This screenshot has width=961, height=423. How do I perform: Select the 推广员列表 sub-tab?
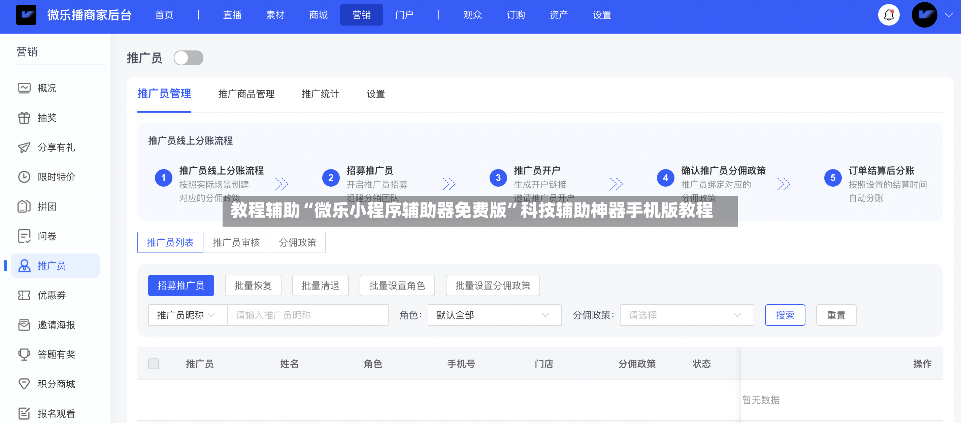[170, 243]
